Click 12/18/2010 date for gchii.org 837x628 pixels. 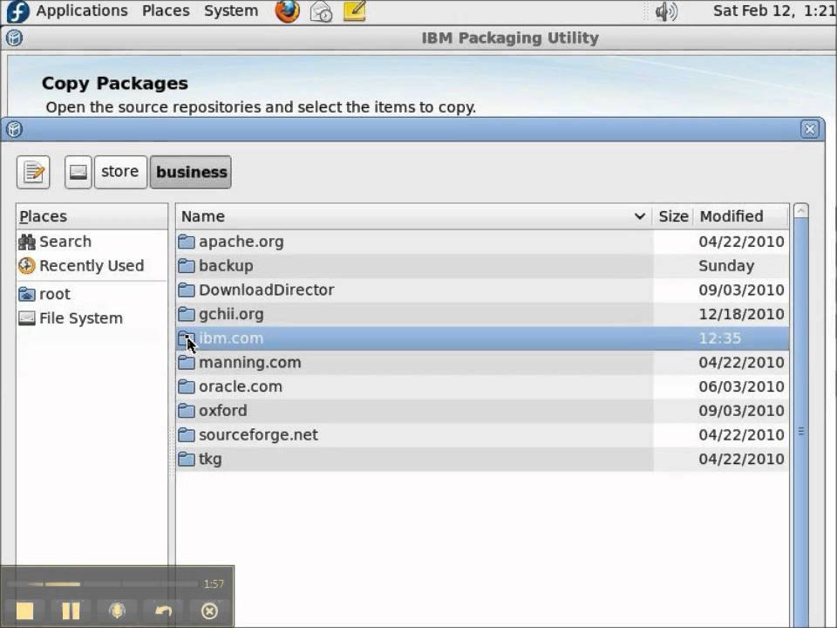coord(741,314)
